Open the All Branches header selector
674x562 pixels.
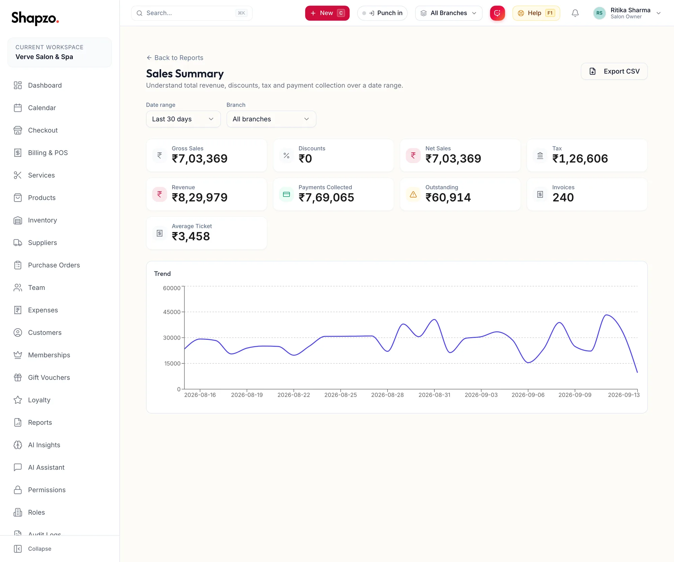point(449,13)
